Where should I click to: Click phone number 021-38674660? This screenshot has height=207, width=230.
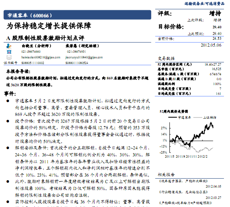31,51
